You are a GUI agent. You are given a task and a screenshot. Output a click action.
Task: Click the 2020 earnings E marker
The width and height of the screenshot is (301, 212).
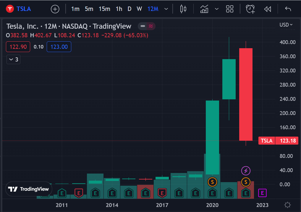coord(212,193)
